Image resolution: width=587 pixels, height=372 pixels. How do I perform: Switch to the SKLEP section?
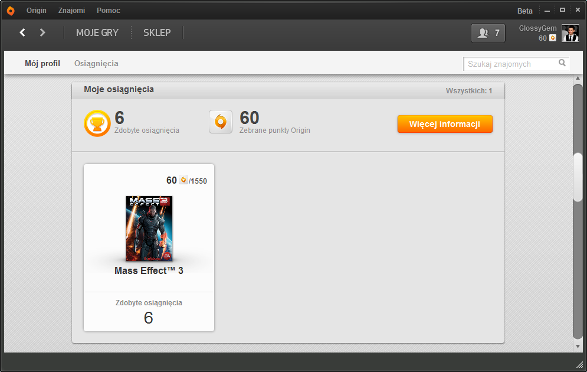click(x=157, y=32)
